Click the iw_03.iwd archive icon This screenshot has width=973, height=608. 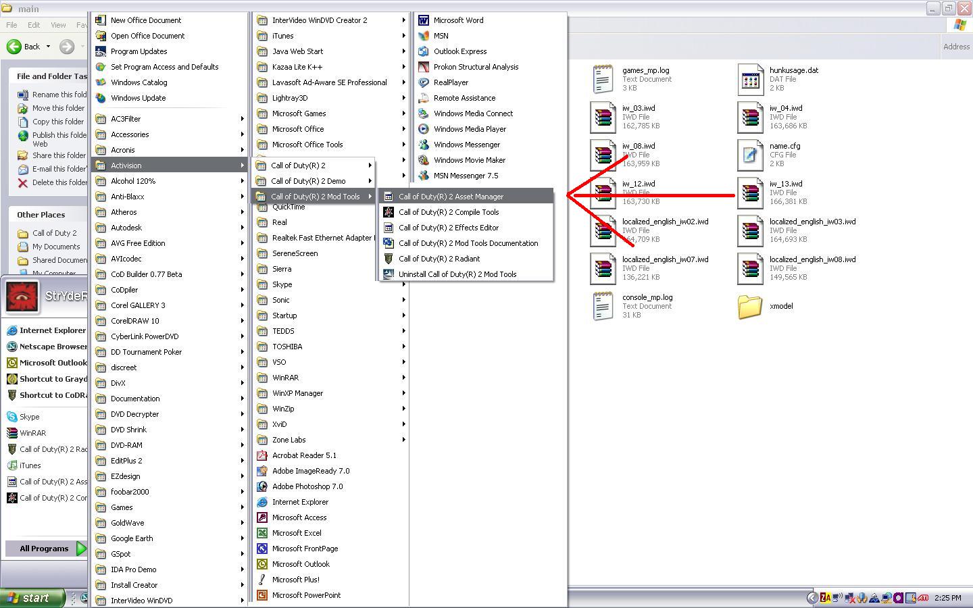[603, 118]
